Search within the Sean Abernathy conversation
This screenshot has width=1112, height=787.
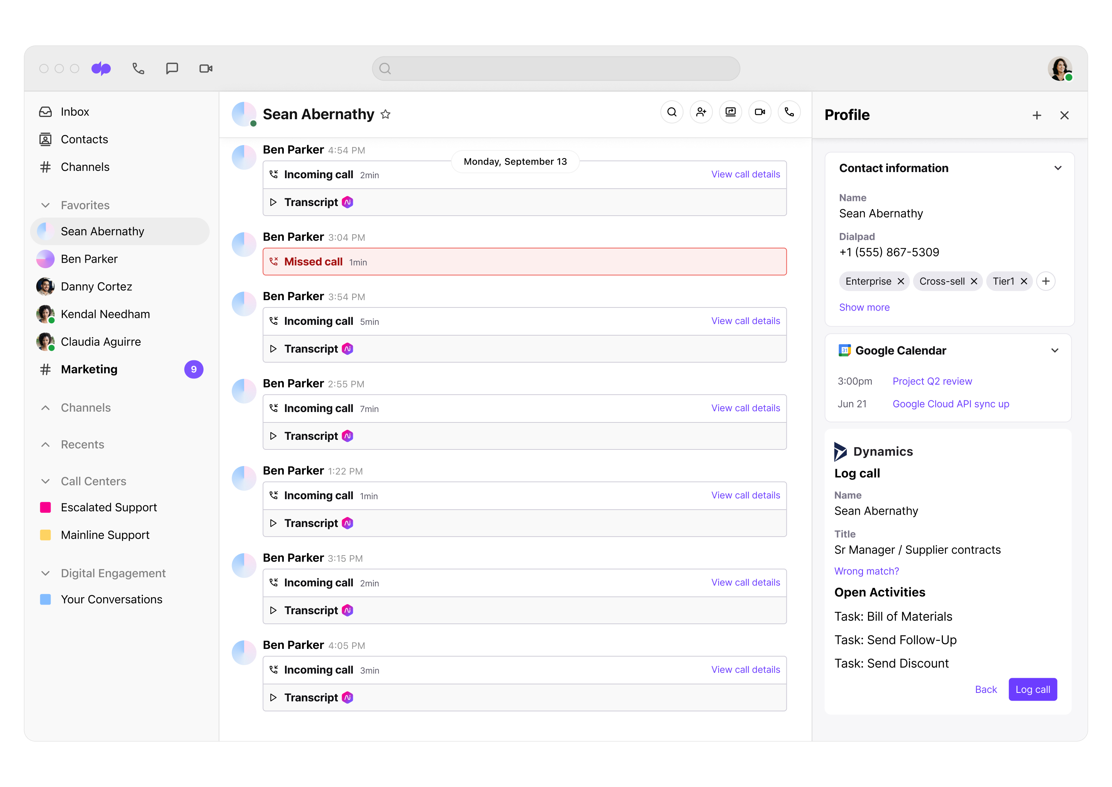[x=672, y=112]
